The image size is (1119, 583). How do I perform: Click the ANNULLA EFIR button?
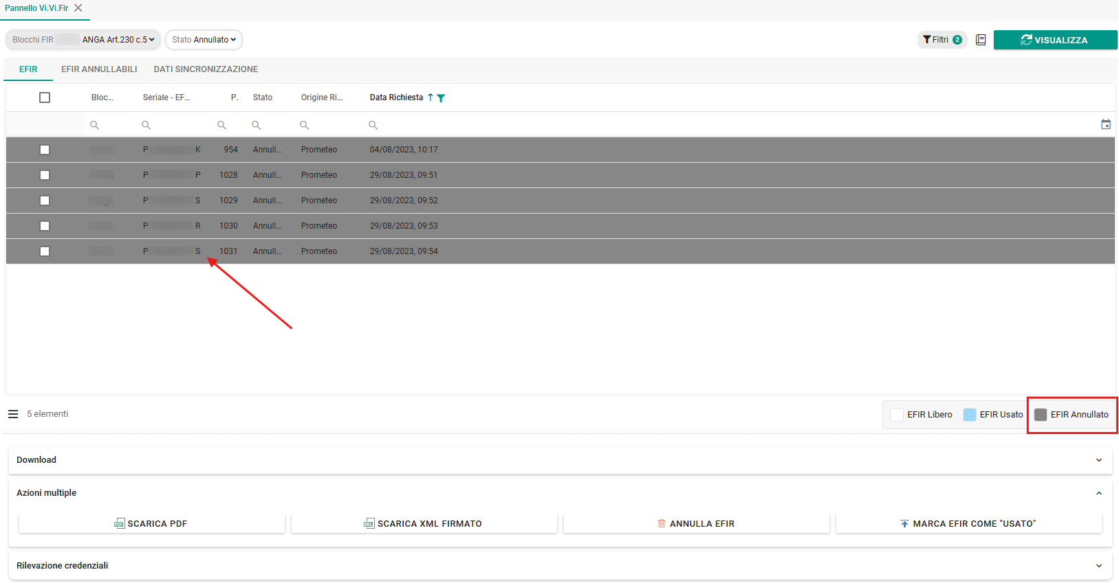(696, 523)
